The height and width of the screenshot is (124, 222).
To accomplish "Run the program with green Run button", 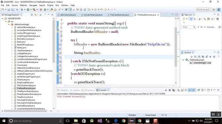I will (x=28, y=10).
